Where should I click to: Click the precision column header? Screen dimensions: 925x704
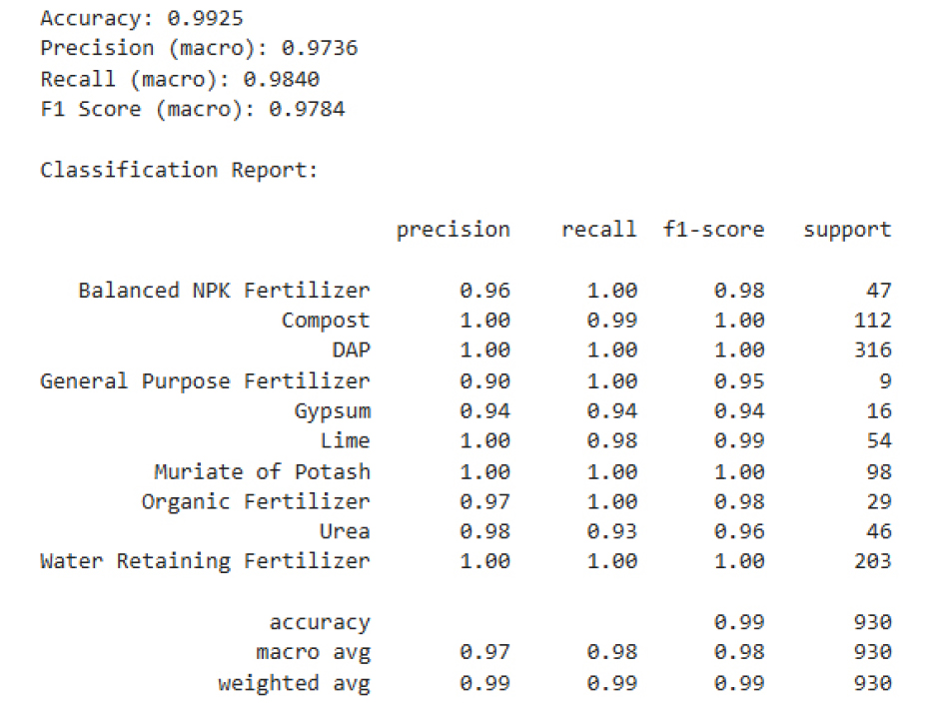coord(454,230)
